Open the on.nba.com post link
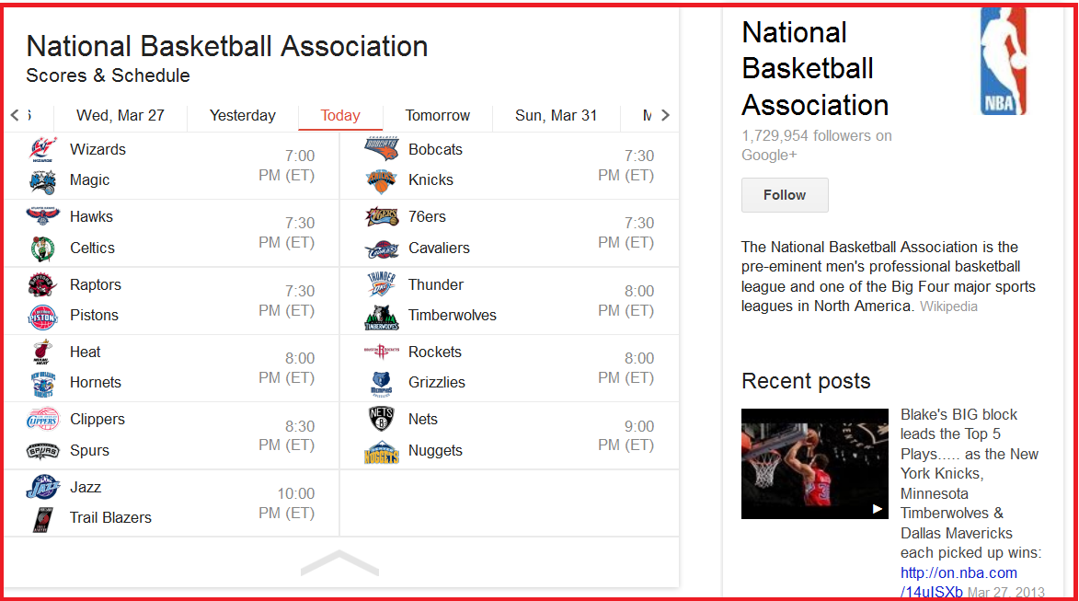1079x601 pixels. 958,582
